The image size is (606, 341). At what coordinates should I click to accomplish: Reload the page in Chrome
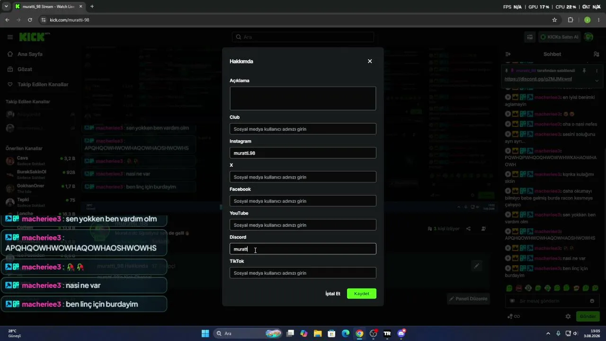tap(30, 20)
